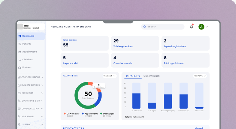The width and height of the screenshot is (236, 129).
Task: Expand the HR & Admin chevron
Action: point(42,116)
